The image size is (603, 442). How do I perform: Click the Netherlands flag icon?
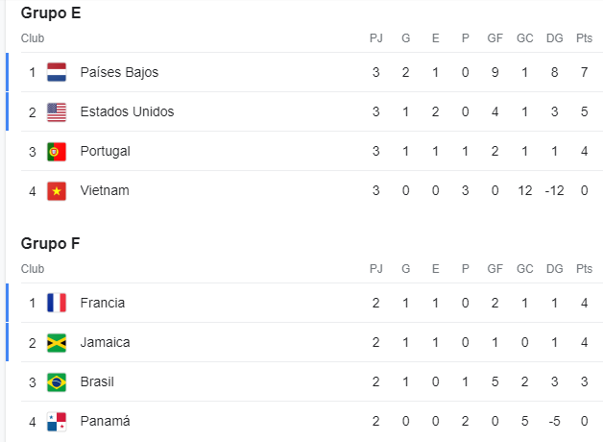click(57, 72)
